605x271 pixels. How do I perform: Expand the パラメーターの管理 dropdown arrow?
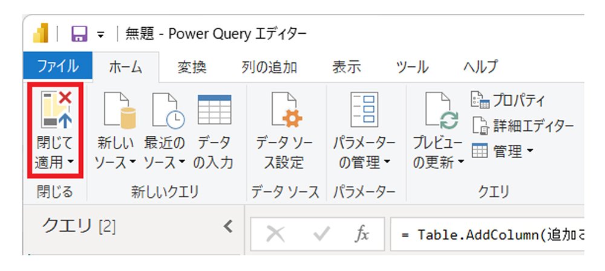[x=387, y=163]
